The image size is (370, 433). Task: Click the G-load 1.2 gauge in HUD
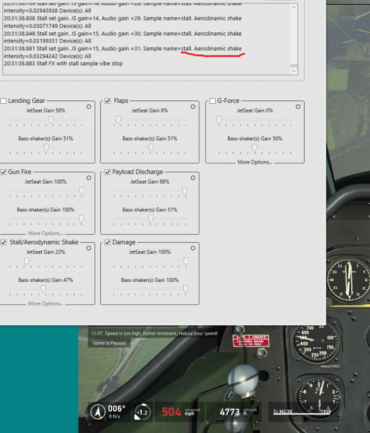point(142,412)
